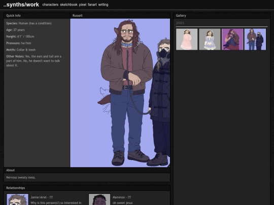Click the Jamie/Ariel relationship name

point(42,197)
